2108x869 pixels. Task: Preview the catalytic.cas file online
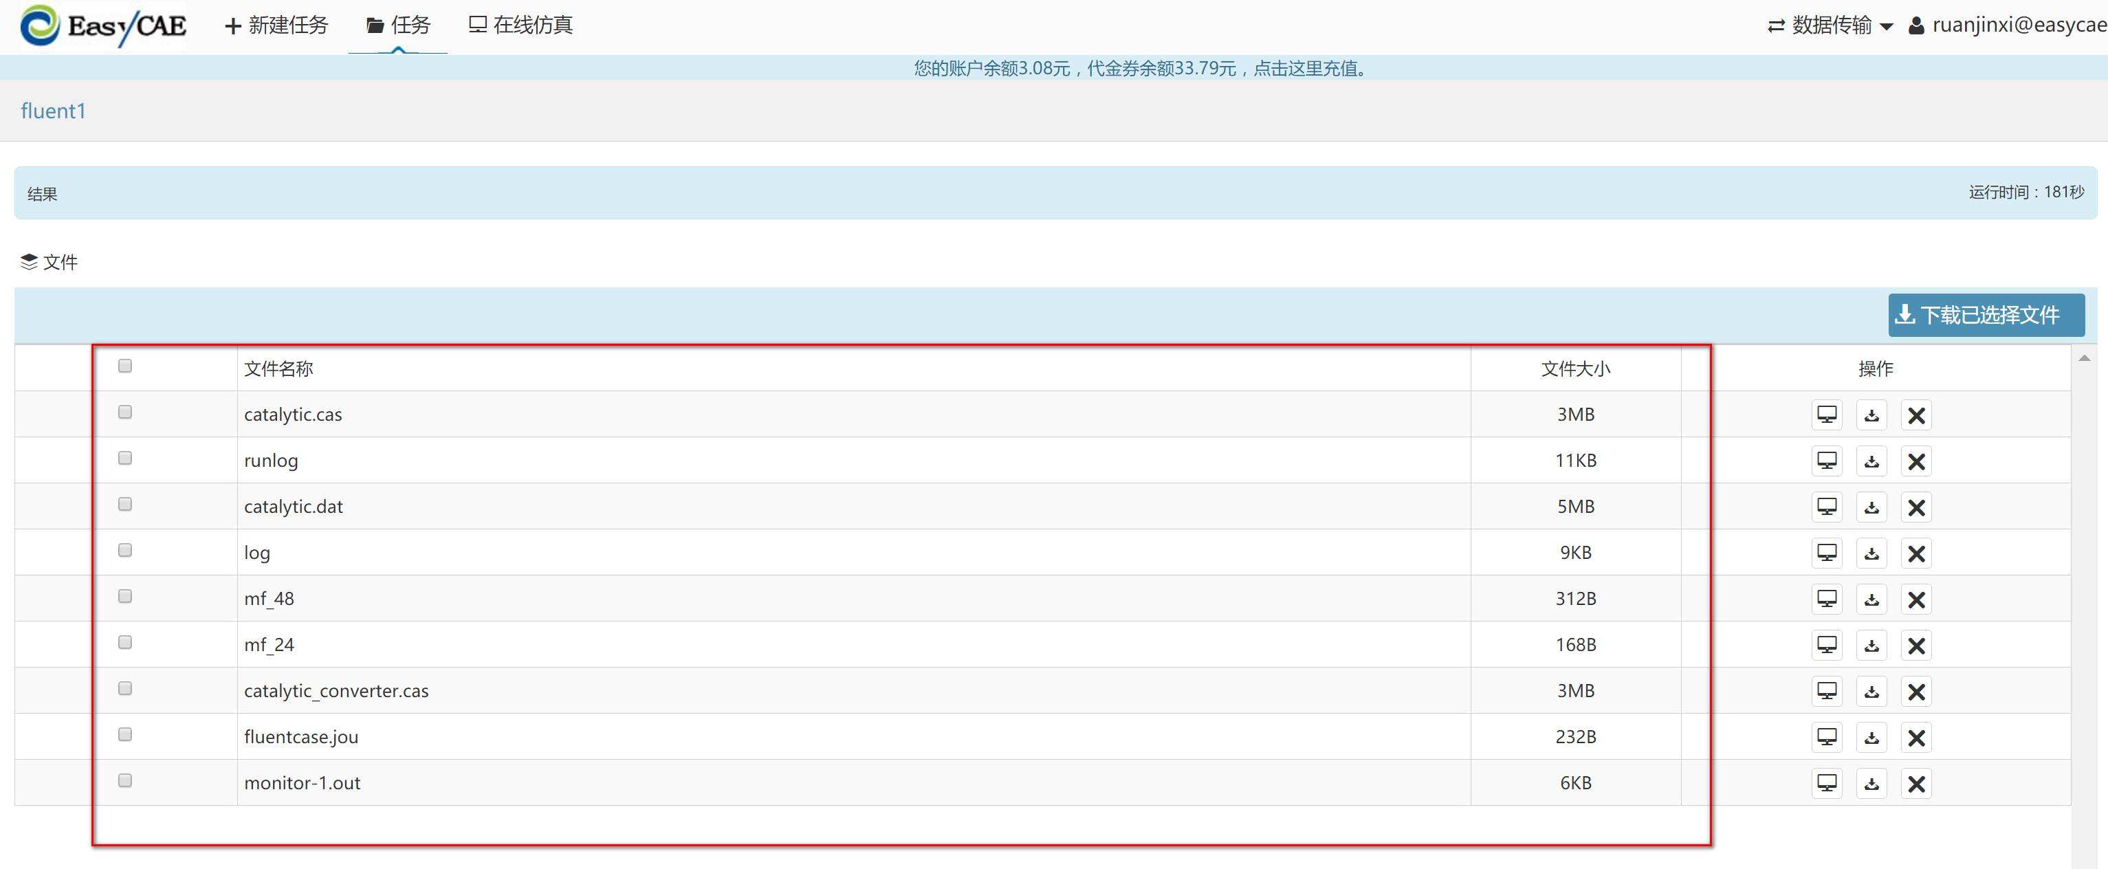click(1827, 415)
